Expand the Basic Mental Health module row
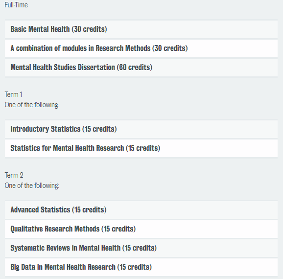The width and height of the screenshot is (283, 279). [x=141, y=29]
